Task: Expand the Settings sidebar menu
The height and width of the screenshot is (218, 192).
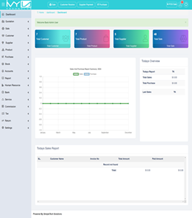Action: [16, 128]
